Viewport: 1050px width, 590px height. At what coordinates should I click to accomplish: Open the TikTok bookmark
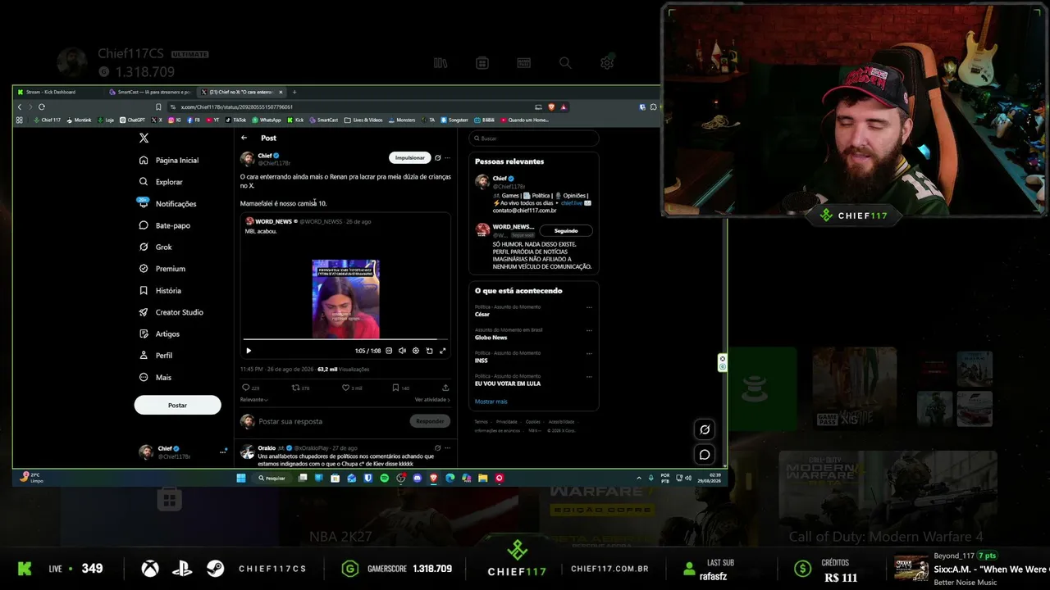pos(235,120)
